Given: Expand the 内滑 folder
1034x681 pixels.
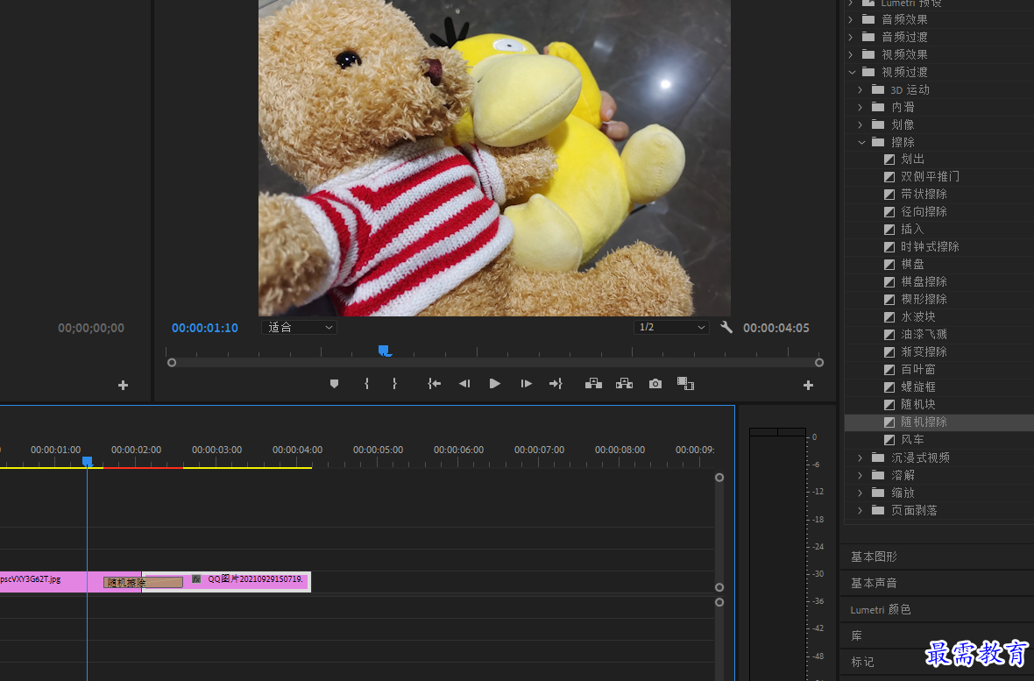Looking at the screenshot, I should (860, 107).
